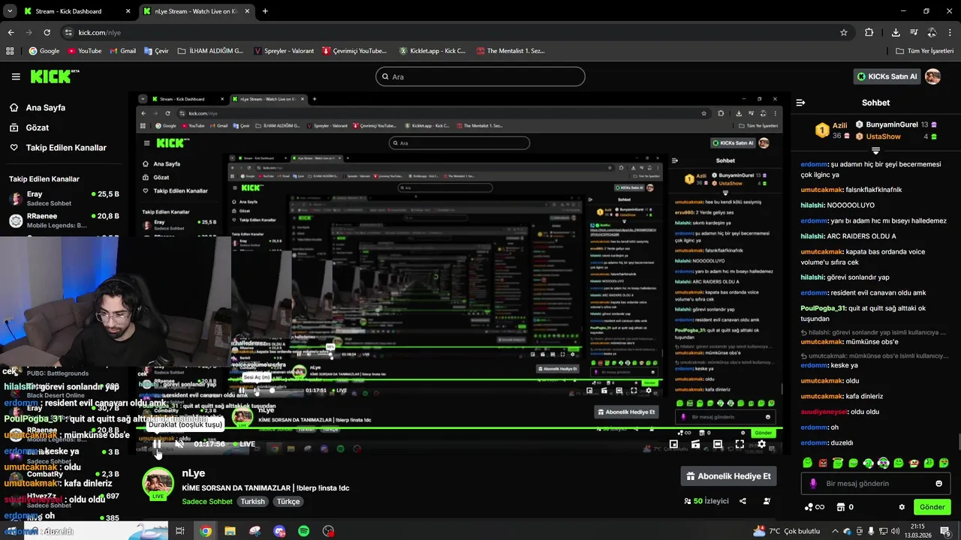Open the hamburger sidebar menu
Viewport: 961px width, 540px height.
16,76
